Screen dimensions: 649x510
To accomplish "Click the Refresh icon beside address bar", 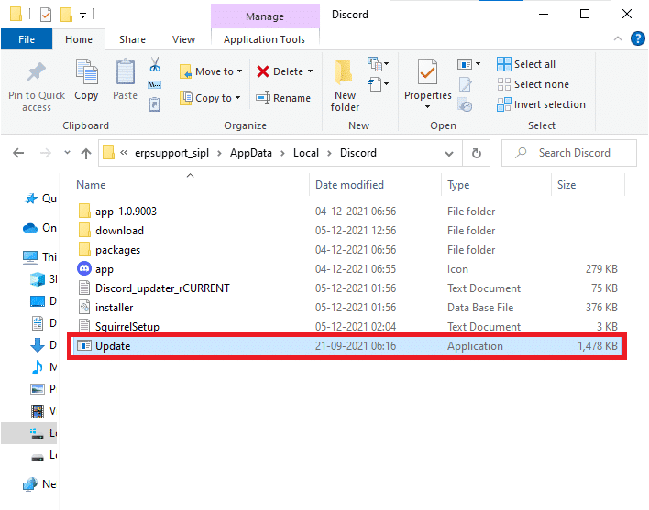I will point(477,153).
